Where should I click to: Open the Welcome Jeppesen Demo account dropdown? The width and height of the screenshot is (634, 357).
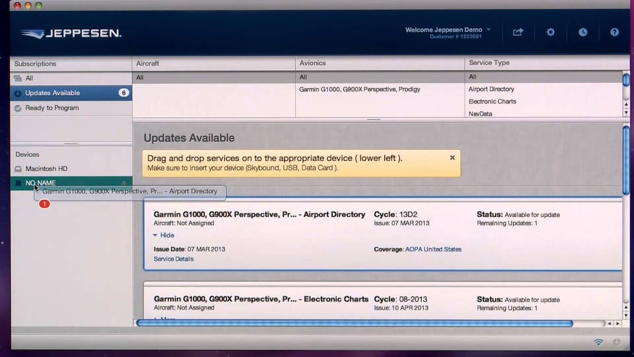pyautogui.click(x=448, y=30)
